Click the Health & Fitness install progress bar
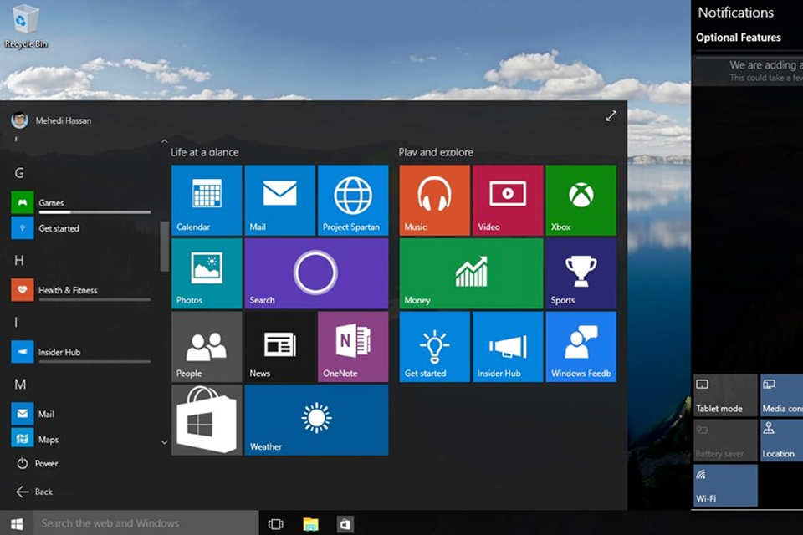Image resolution: width=803 pixels, height=535 pixels. pyautogui.click(x=95, y=299)
